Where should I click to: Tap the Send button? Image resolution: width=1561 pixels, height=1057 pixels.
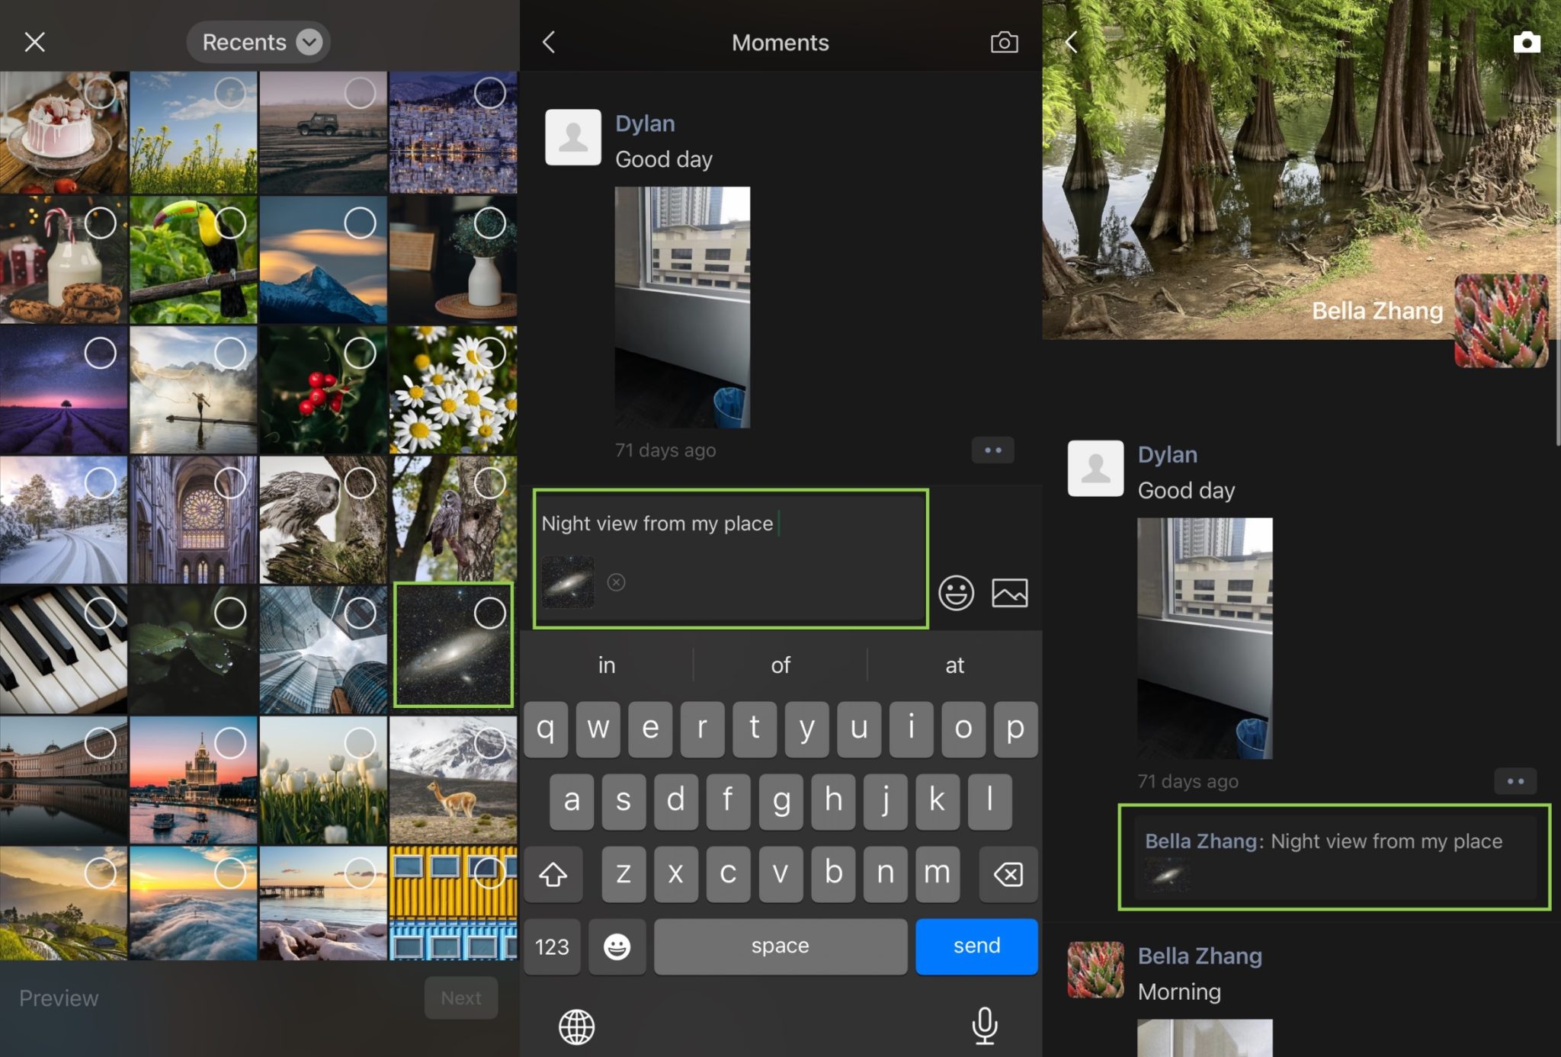pos(976,946)
